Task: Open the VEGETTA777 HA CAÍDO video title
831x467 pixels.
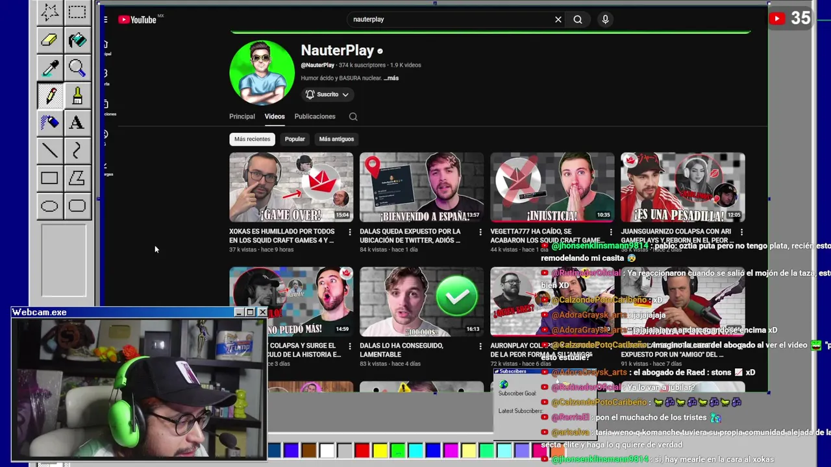Action: (x=547, y=236)
